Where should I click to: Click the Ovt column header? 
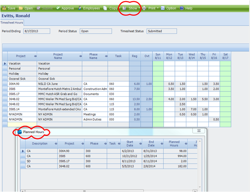147,56
